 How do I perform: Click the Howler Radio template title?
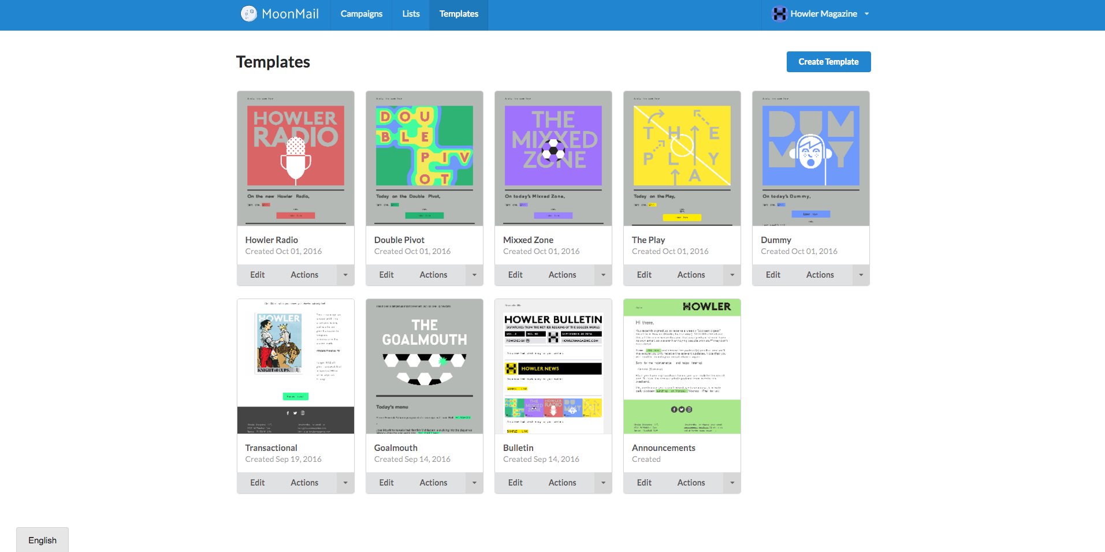(x=271, y=240)
